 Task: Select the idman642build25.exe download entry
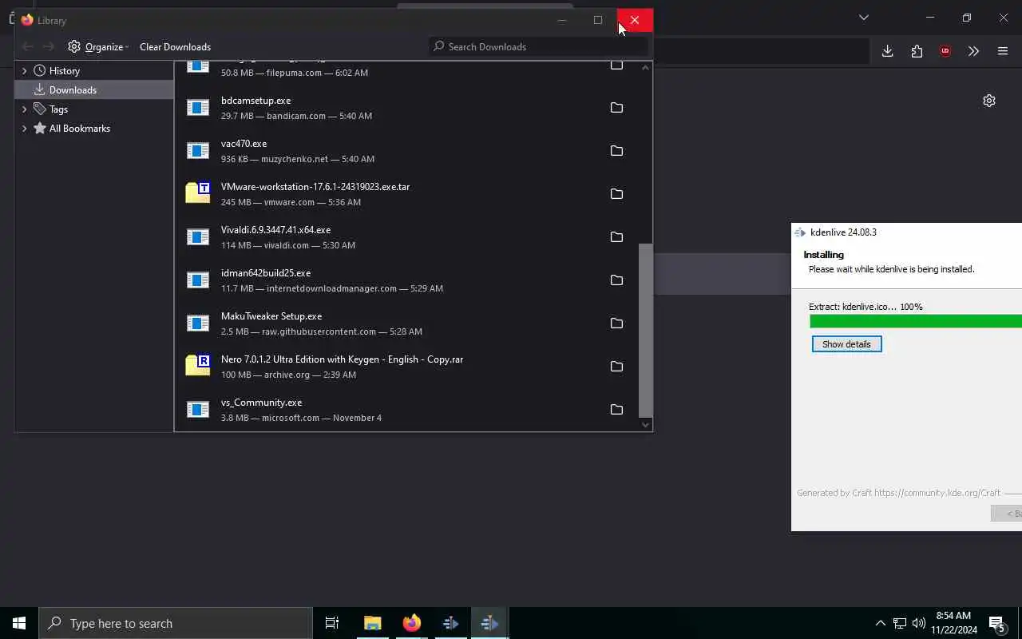(407, 280)
